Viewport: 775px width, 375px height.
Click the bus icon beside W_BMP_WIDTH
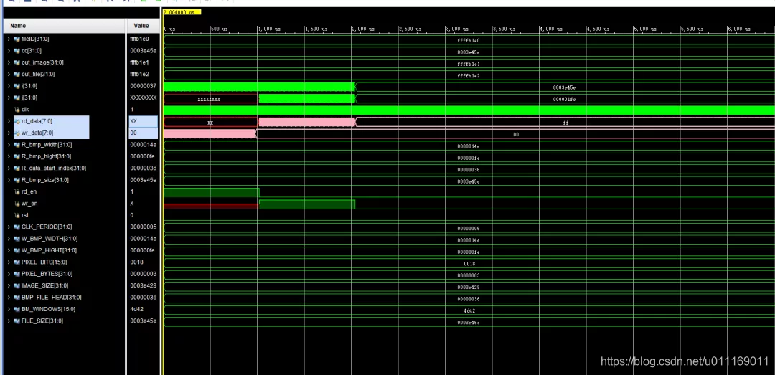coord(17,239)
